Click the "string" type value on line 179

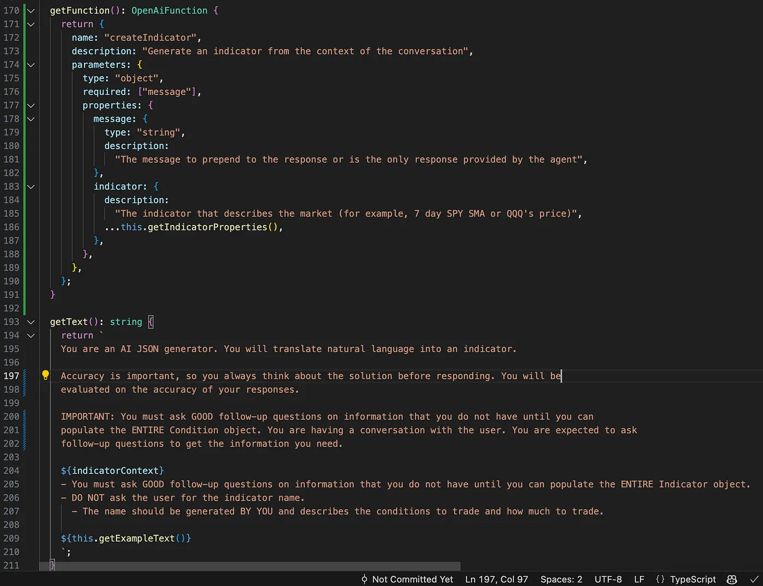pos(159,132)
